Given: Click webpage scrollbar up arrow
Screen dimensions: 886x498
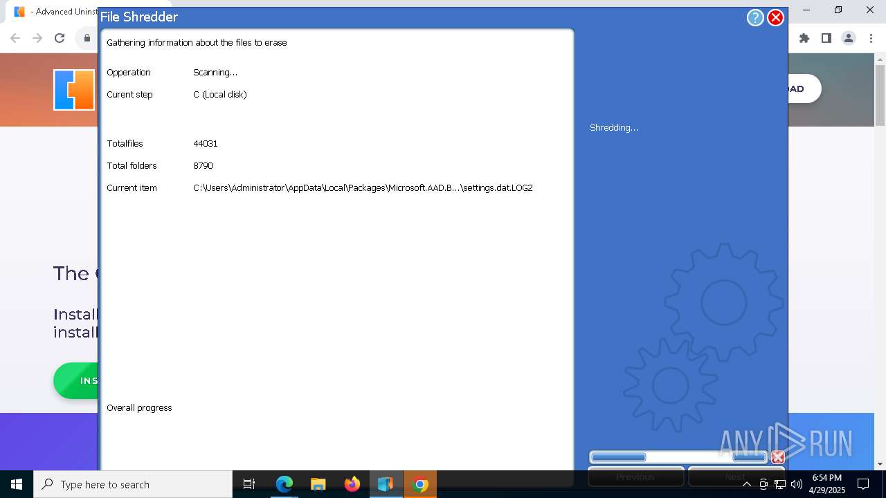Looking at the screenshot, I should (880, 59).
